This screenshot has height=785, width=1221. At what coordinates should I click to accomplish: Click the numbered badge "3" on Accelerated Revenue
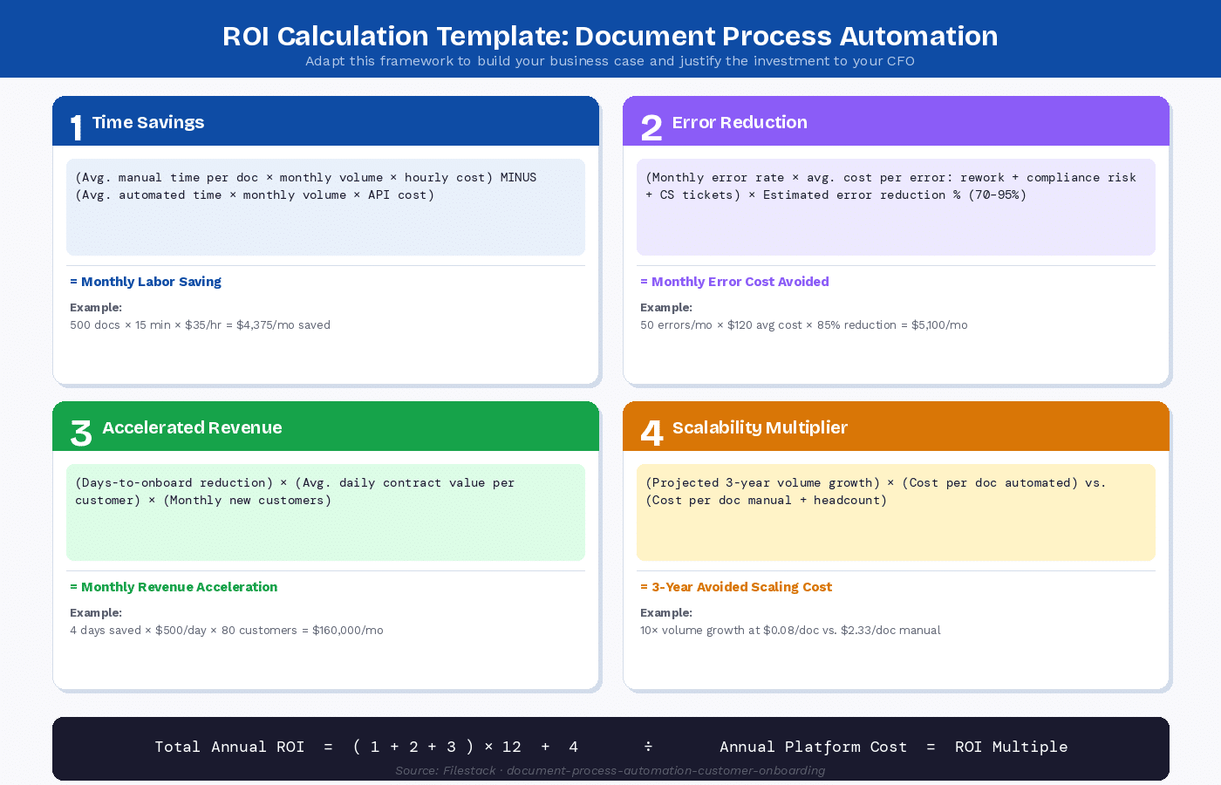click(79, 433)
